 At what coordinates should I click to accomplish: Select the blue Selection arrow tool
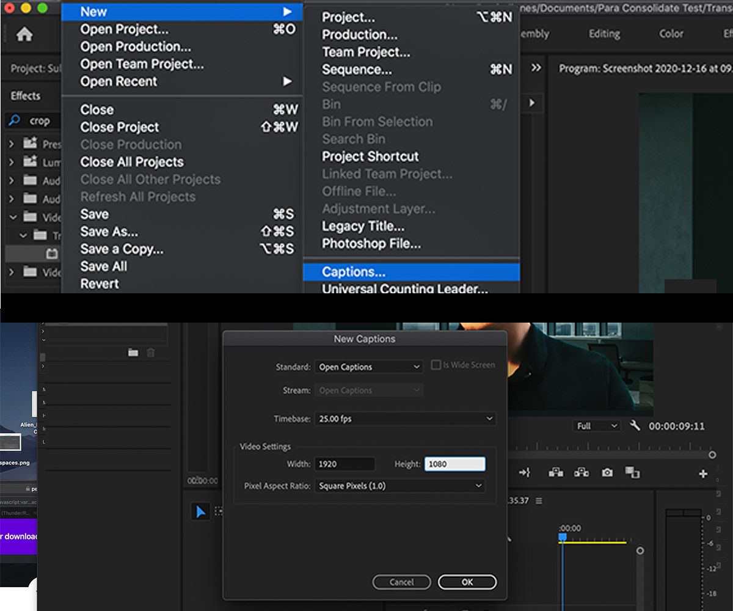coord(200,511)
